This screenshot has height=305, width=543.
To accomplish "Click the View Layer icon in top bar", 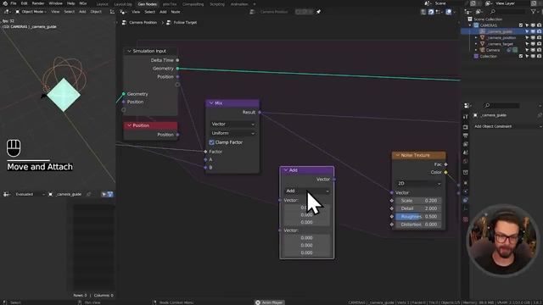I will point(489,3).
